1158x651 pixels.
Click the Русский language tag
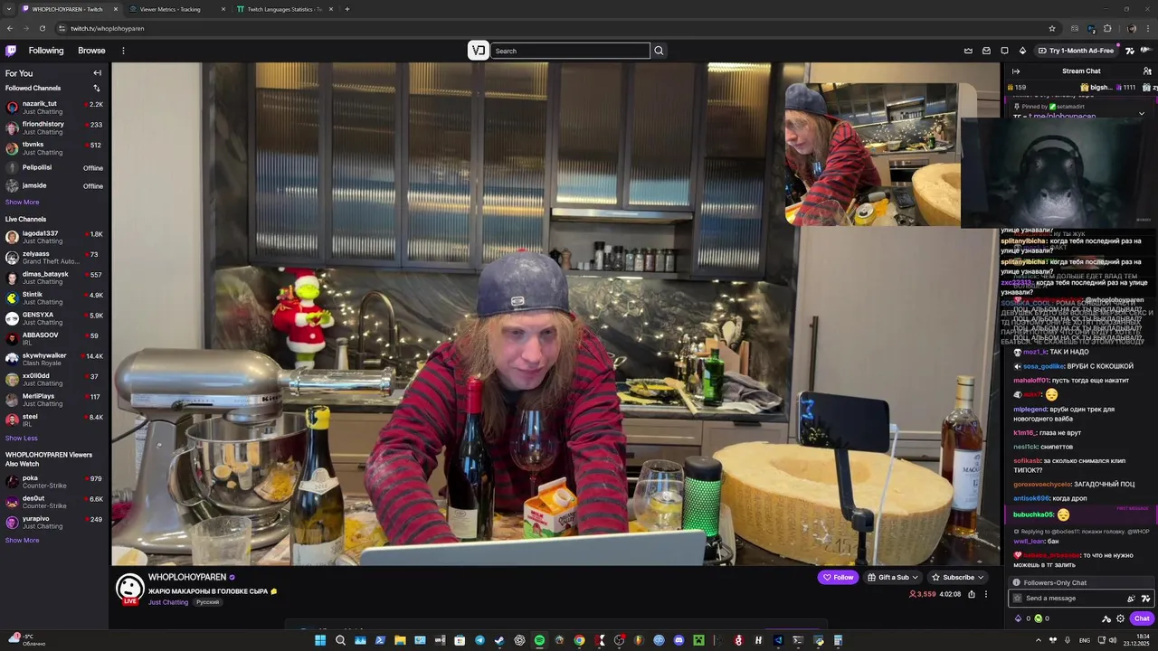[208, 602]
